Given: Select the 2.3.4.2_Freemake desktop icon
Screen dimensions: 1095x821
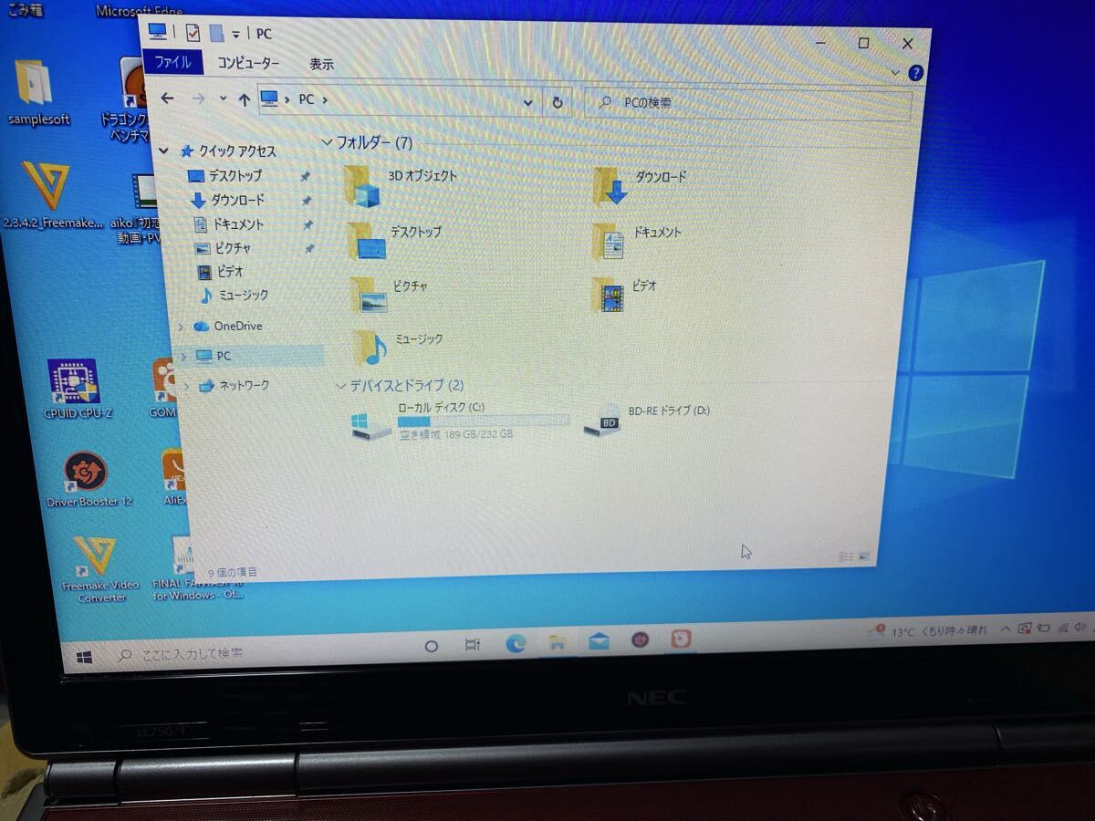Looking at the screenshot, I should pos(50,197).
